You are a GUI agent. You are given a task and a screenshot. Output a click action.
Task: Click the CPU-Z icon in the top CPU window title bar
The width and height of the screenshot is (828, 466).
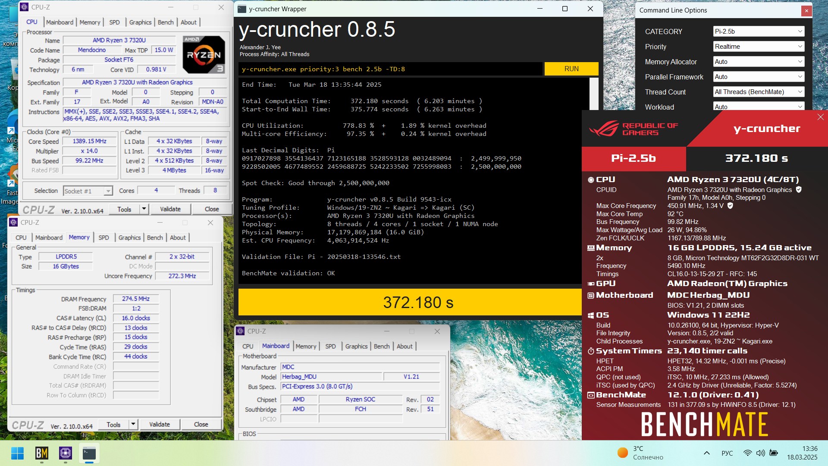(x=25, y=7)
